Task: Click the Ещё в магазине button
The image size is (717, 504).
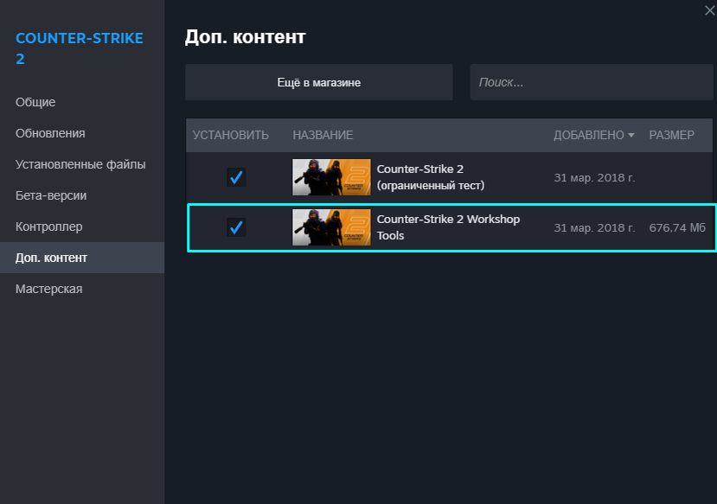Action: pos(319,82)
